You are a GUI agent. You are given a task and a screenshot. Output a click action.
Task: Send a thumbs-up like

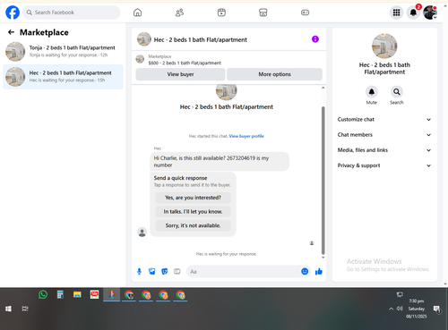319,271
